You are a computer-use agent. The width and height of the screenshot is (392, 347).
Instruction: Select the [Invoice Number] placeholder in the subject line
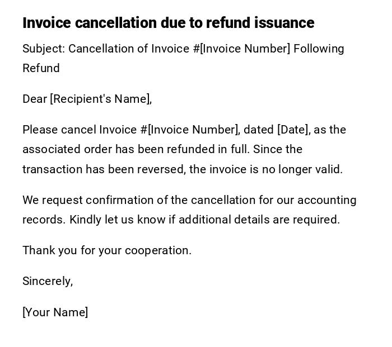(x=245, y=49)
